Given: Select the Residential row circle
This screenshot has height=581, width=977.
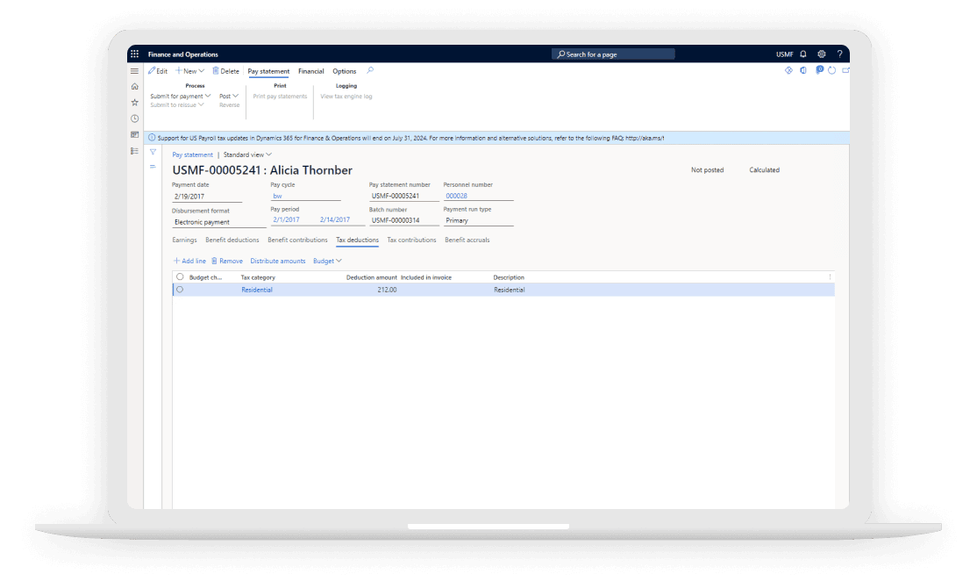Looking at the screenshot, I should (180, 290).
